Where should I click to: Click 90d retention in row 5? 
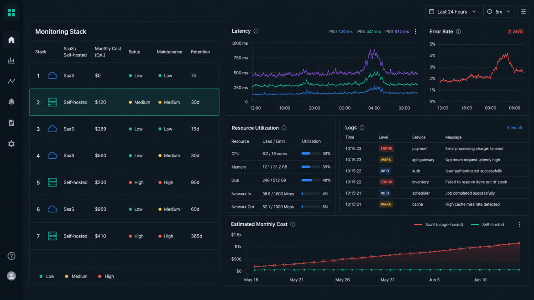(195, 182)
